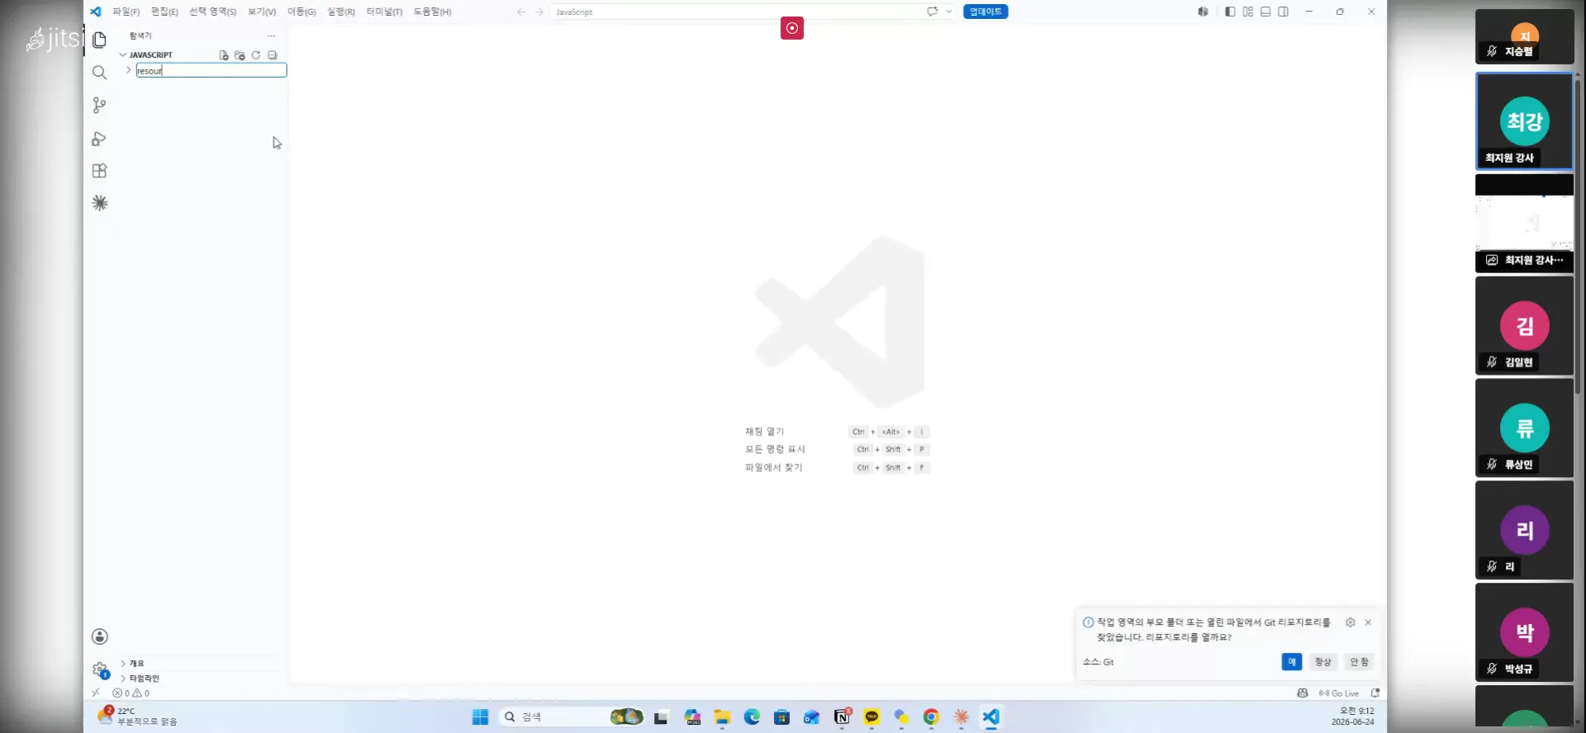This screenshot has height=733, width=1586.
Task: Open KakaoTalk from the taskbar
Action: [871, 717]
